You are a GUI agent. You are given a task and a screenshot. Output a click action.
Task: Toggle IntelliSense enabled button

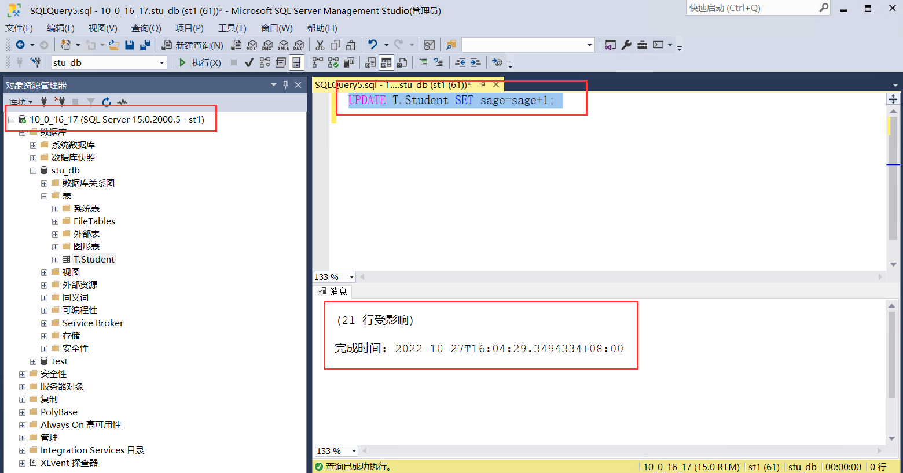[x=296, y=62]
